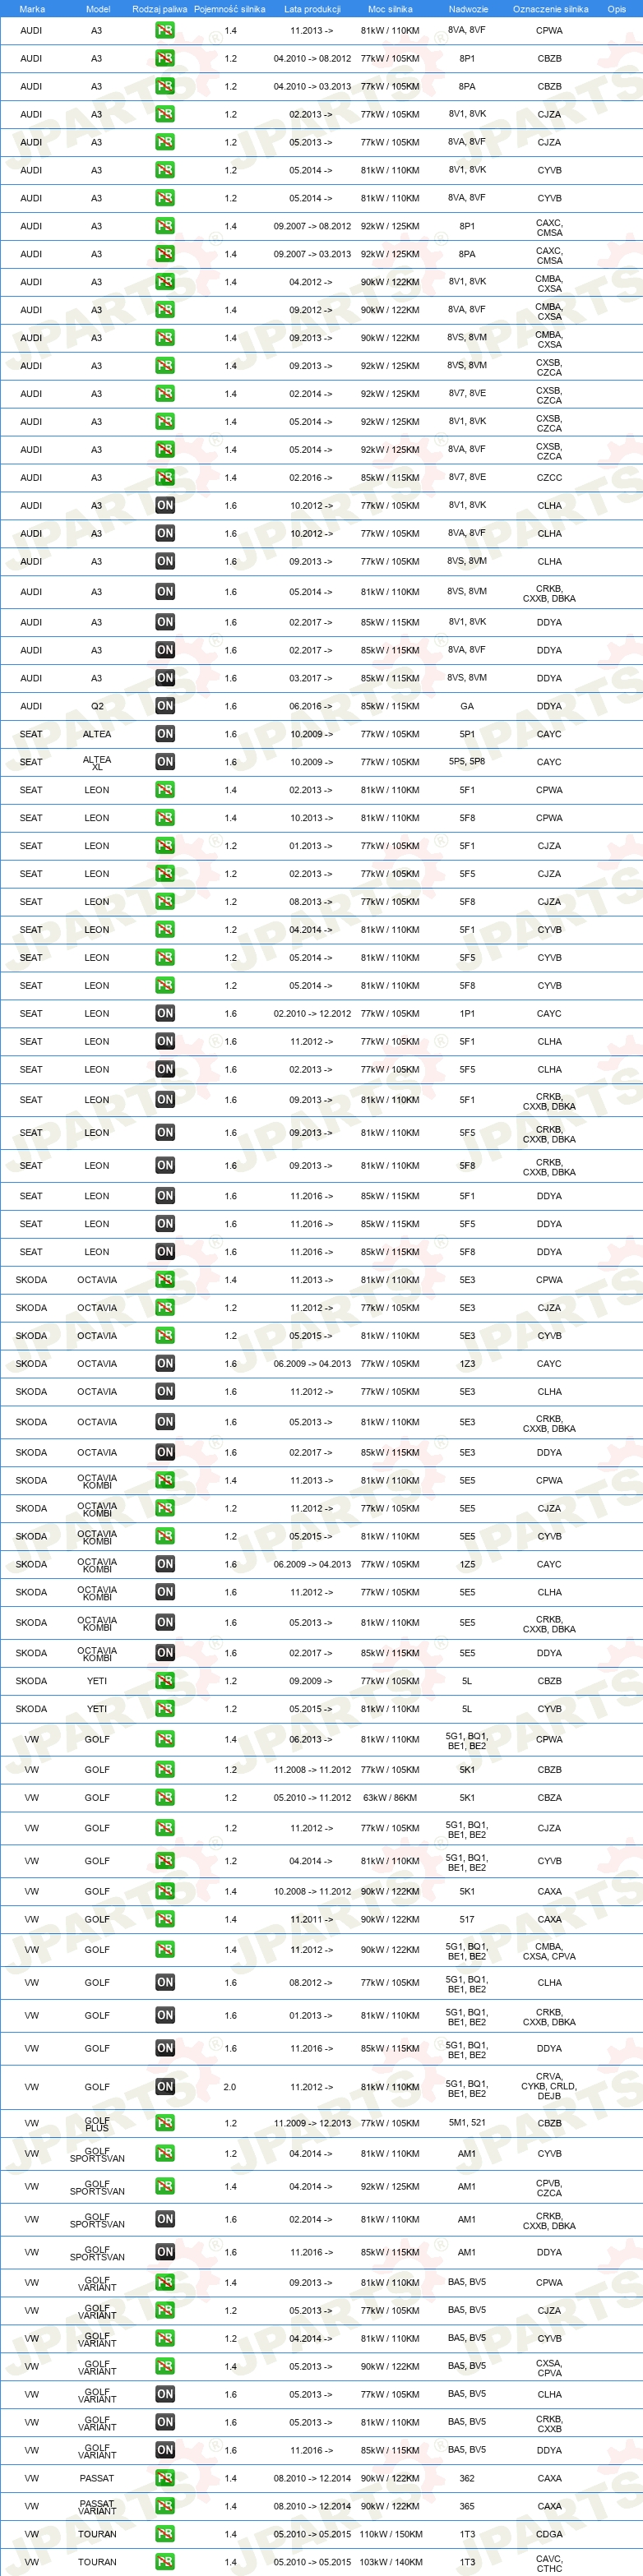
Task: Select the 63kW / 86KM power cell
Action: 390,1798
